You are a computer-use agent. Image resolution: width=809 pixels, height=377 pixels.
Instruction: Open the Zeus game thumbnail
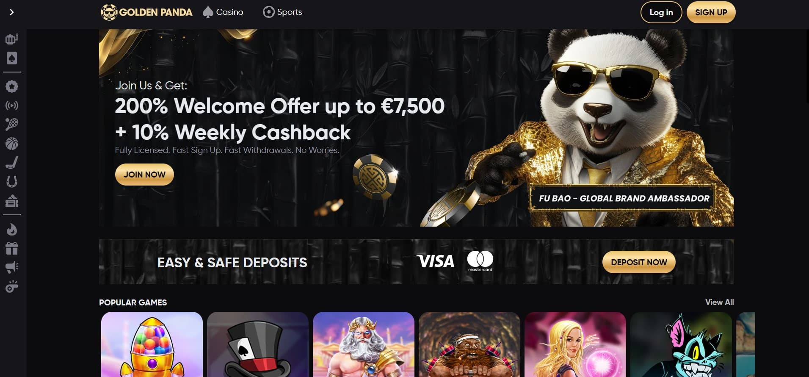click(364, 344)
